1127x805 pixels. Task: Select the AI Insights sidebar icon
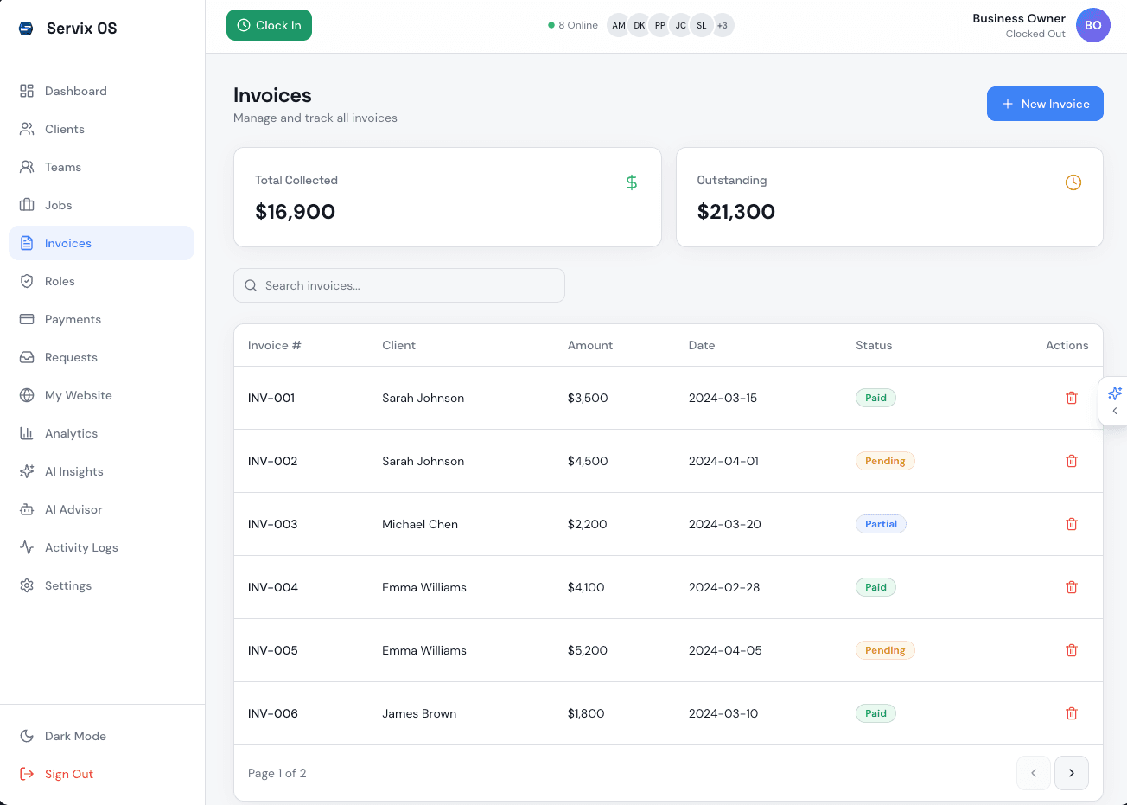pos(27,471)
